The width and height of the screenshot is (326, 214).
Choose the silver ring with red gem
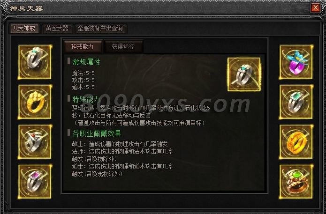tap(35, 141)
